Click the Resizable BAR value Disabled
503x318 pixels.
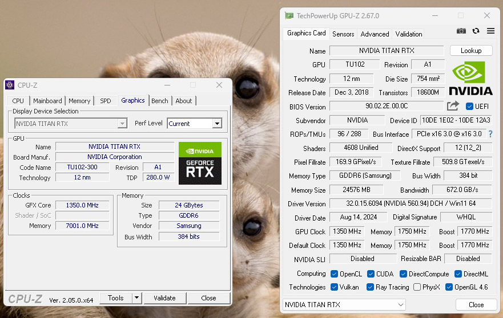point(468,258)
